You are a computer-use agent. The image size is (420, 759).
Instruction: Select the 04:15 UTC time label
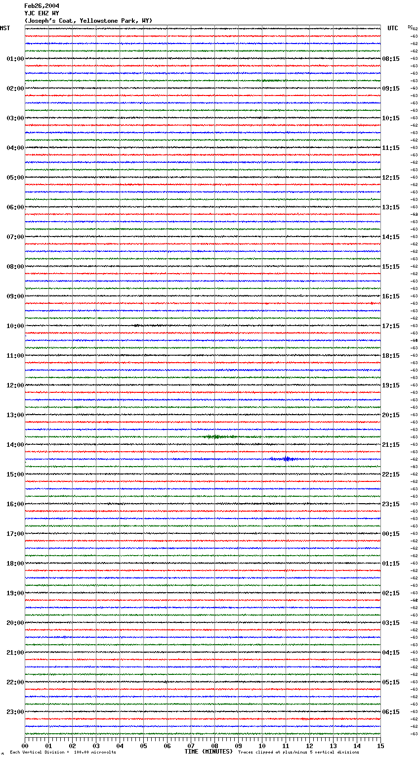391,653
